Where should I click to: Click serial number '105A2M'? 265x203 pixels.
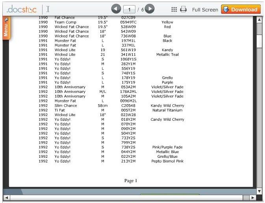(x=128, y=96)
